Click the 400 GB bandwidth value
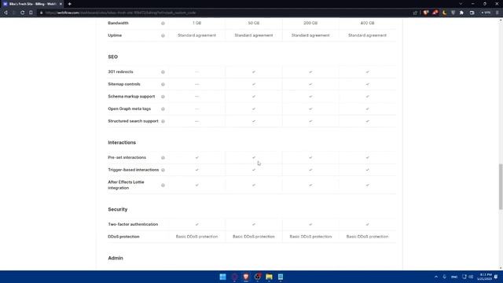503x283 pixels. (367, 23)
